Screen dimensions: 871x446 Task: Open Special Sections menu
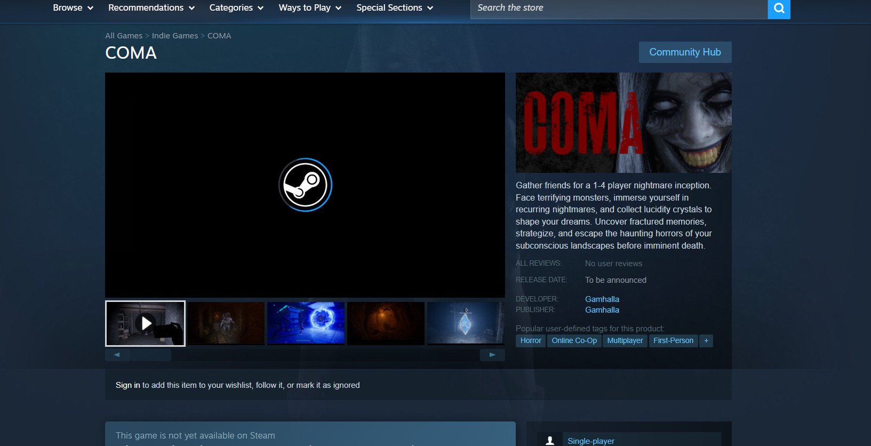[x=394, y=8]
